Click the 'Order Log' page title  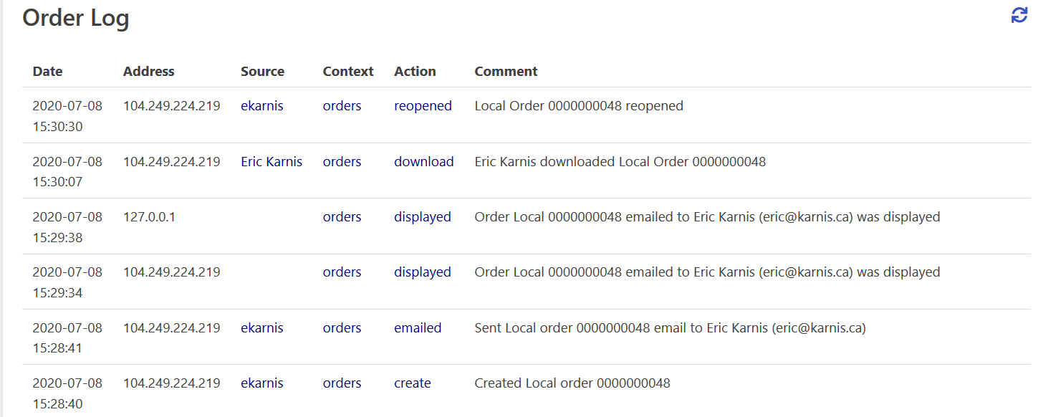(x=75, y=19)
